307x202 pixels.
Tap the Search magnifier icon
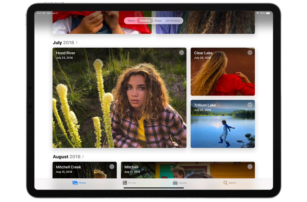[x=225, y=183]
